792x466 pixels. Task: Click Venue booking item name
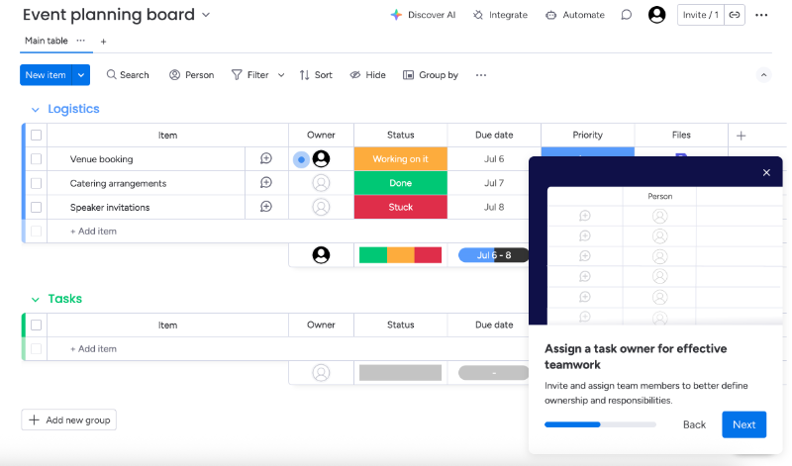102,159
